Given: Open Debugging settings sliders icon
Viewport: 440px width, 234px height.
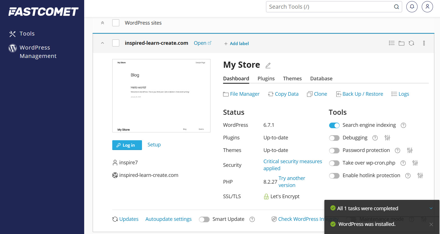Looking at the screenshot, I should pos(387,138).
